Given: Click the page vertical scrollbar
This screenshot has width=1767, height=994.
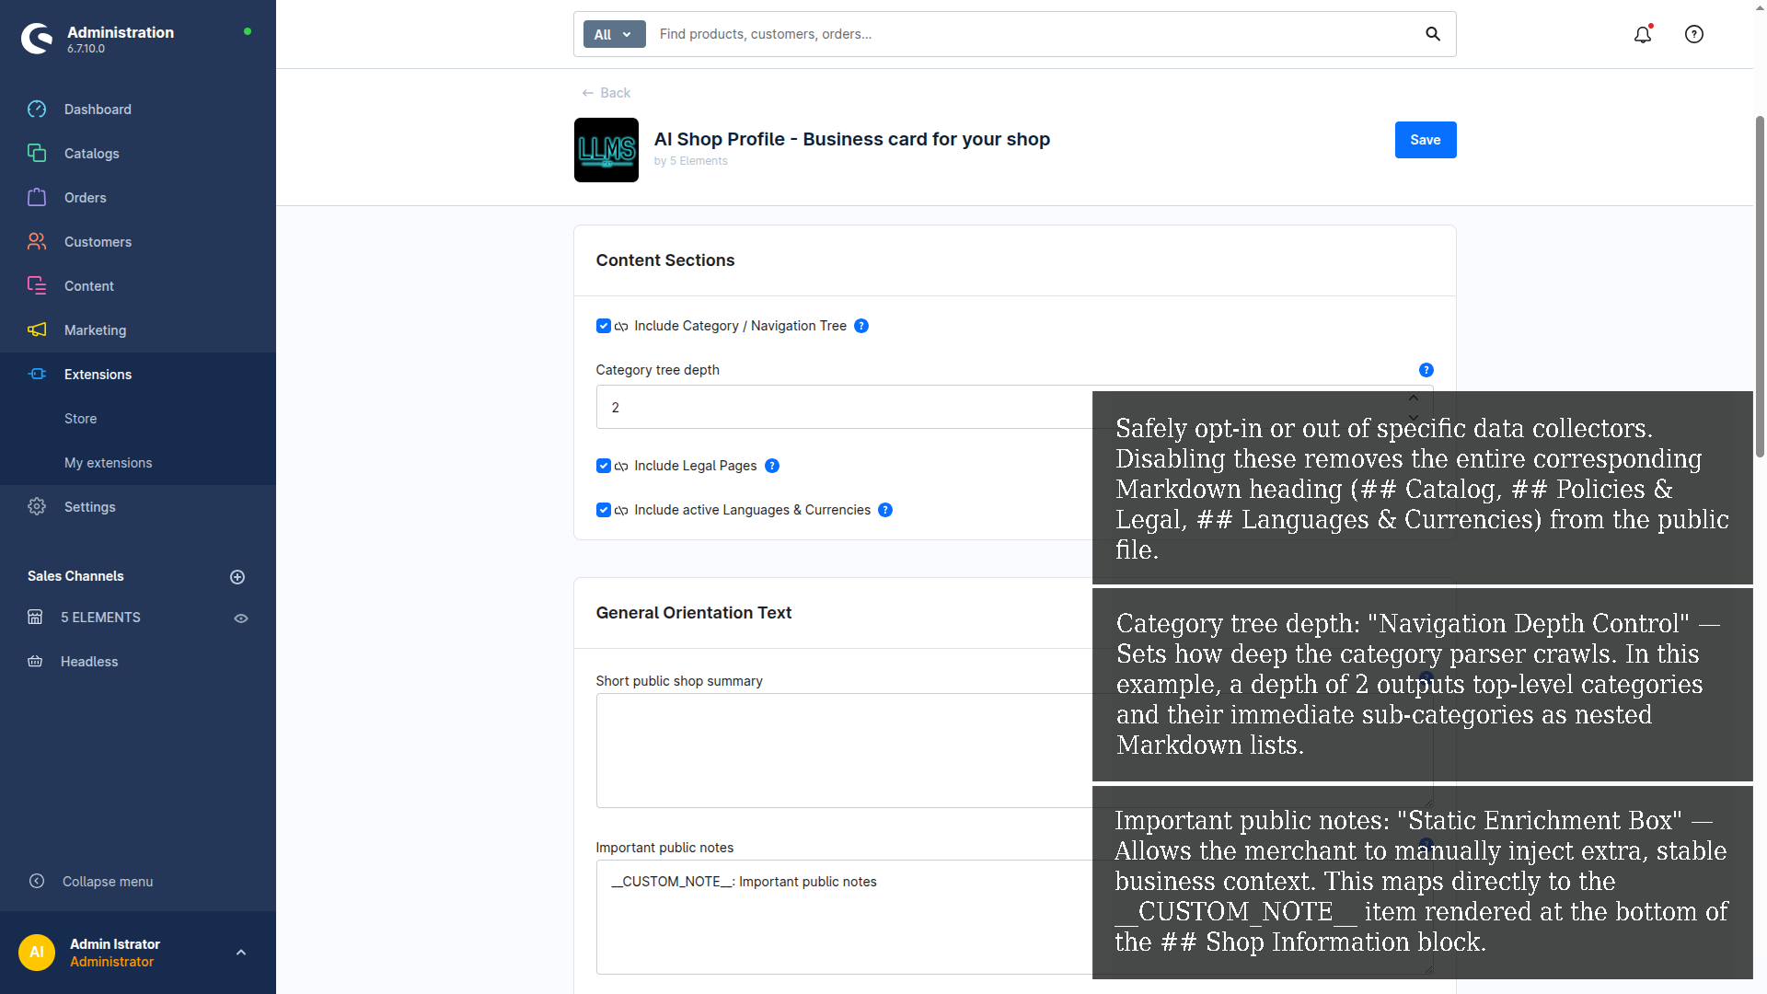Looking at the screenshot, I should coord(1760,285).
